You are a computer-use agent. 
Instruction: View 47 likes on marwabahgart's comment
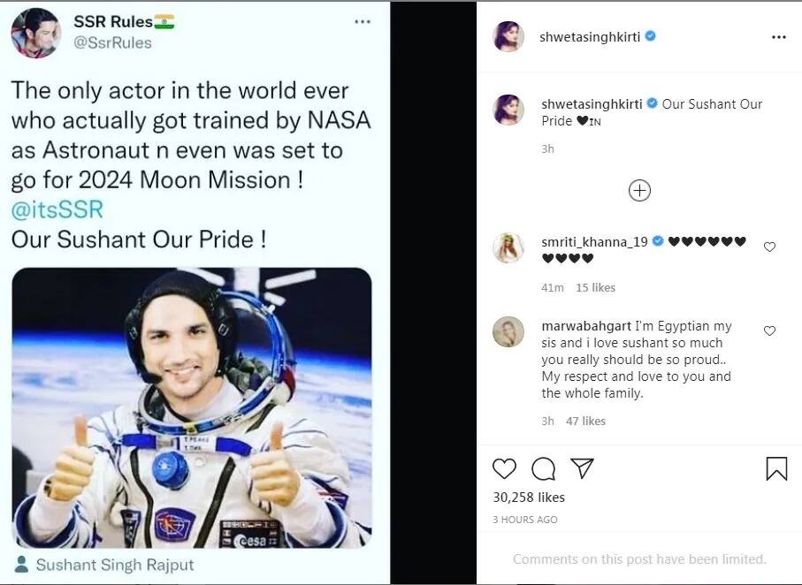pyautogui.click(x=585, y=421)
